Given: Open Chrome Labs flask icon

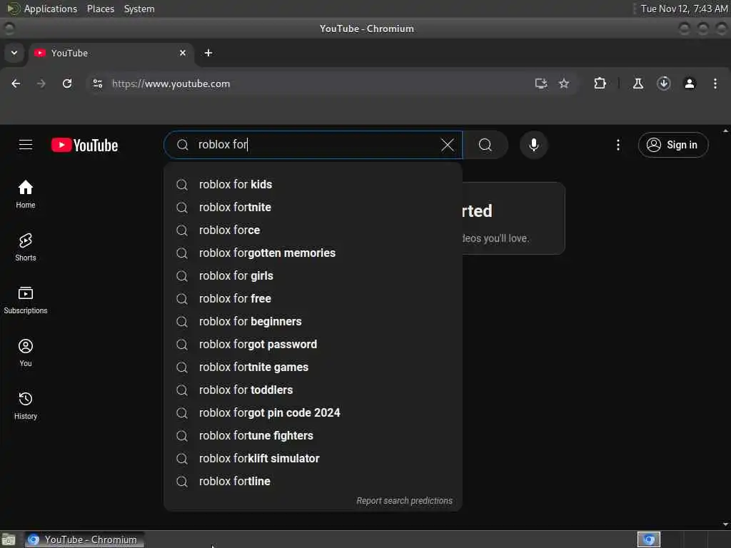Looking at the screenshot, I should tap(638, 83).
